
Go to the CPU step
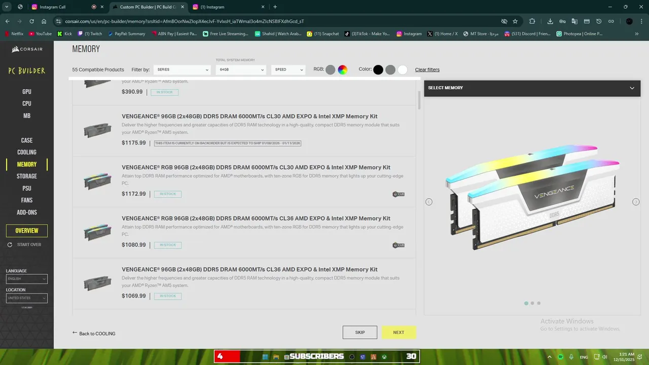point(27,103)
